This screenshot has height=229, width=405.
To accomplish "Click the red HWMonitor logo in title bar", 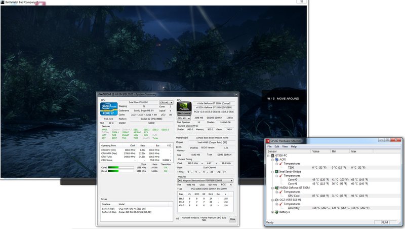I will click(x=268, y=141).
